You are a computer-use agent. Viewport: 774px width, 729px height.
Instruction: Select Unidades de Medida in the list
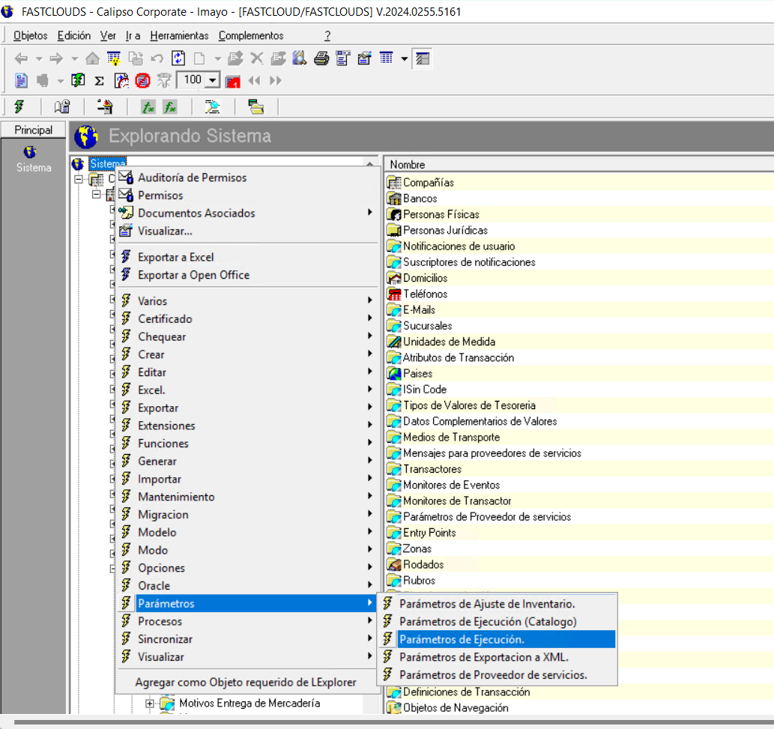(x=449, y=342)
